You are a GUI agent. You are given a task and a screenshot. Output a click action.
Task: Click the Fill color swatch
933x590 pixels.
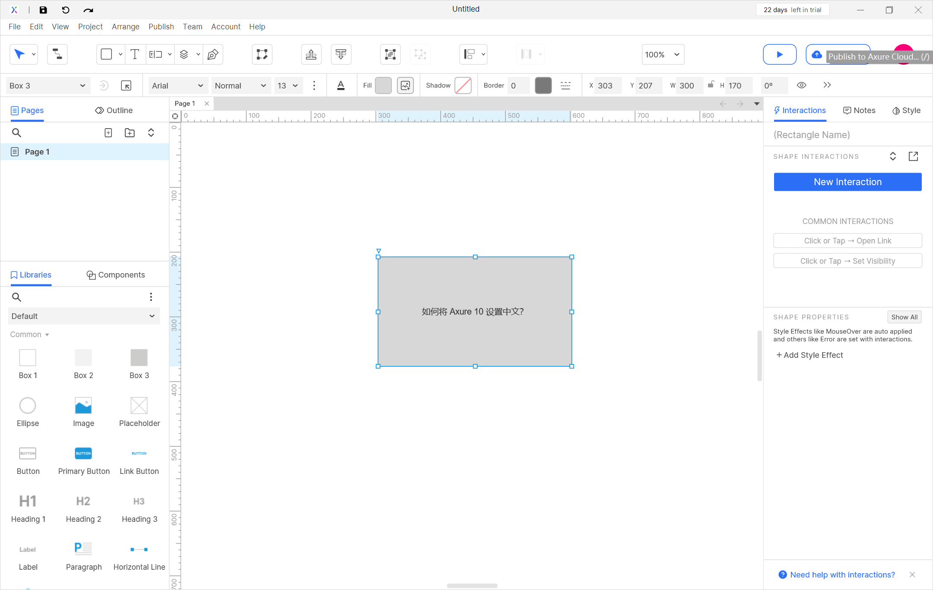coord(383,85)
